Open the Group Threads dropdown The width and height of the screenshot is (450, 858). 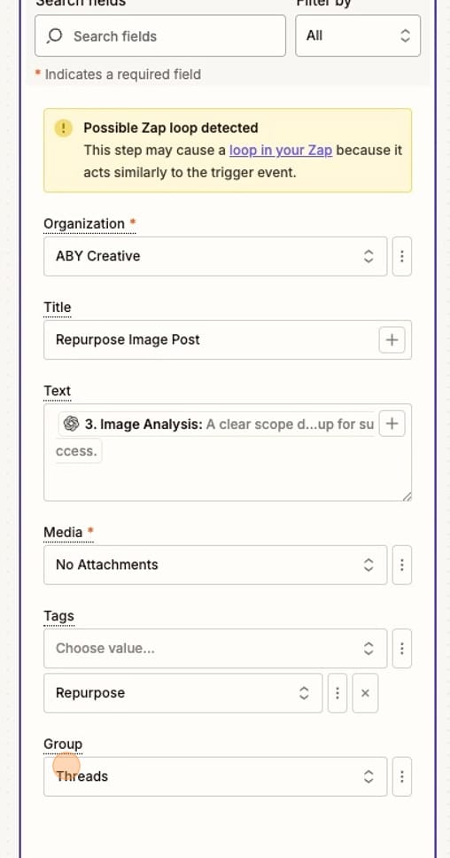click(x=215, y=776)
